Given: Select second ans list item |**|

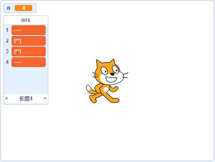Looking at the screenshot, I should (x=28, y=41).
